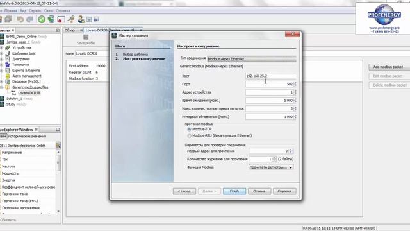Click the Справка button in wizard
Screen dimensions: 410x231
pyautogui.click(x=284, y=191)
